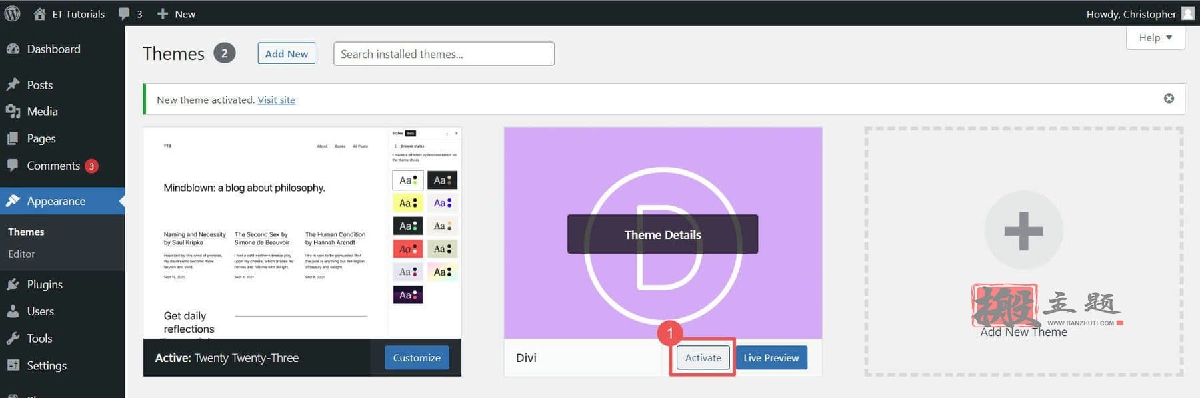Click the plus icon next to New
This screenshot has height=398, width=1200.
coord(162,13)
